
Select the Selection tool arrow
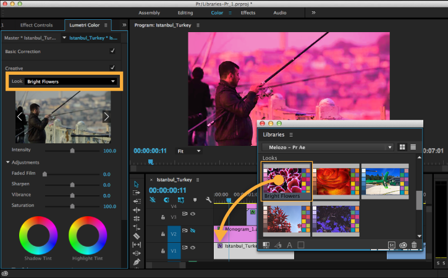click(x=137, y=184)
